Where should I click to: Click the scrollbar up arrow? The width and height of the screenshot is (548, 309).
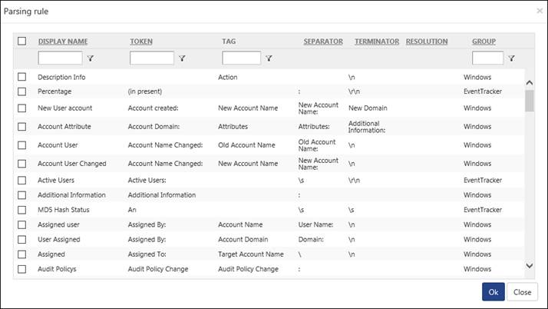[530, 82]
